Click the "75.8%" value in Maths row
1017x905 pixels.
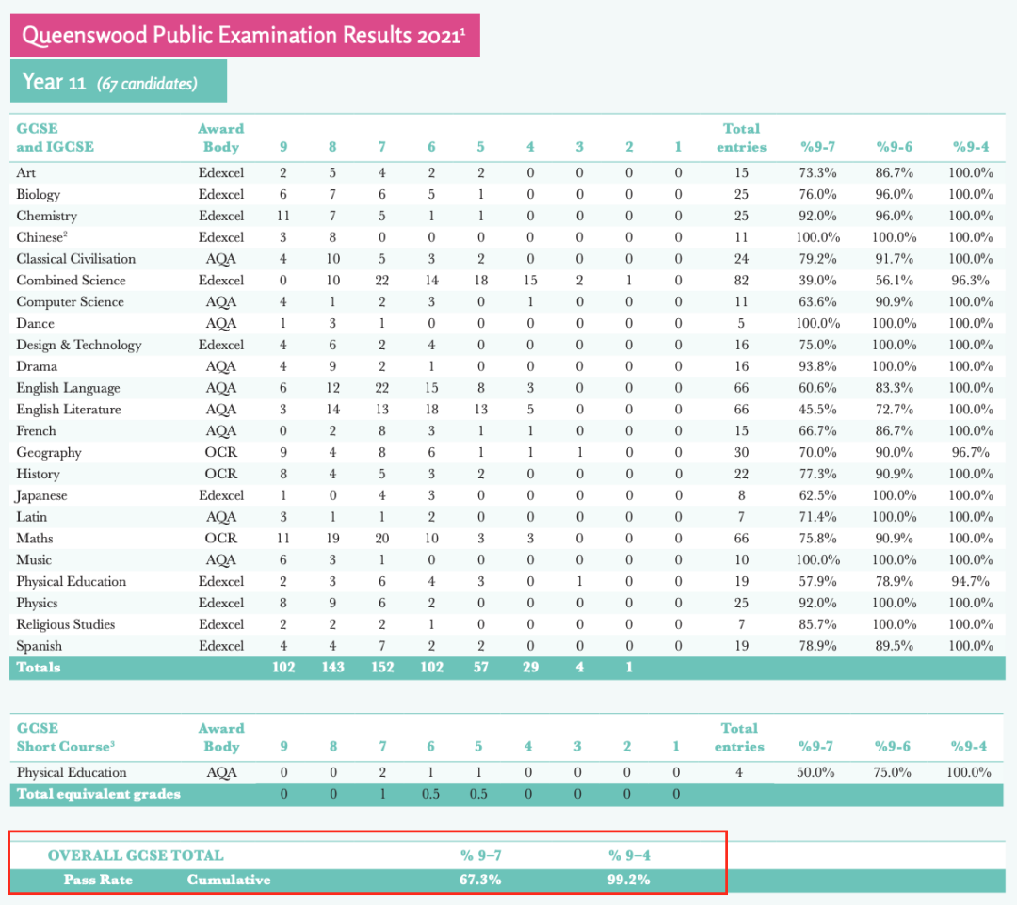[818, 539]
